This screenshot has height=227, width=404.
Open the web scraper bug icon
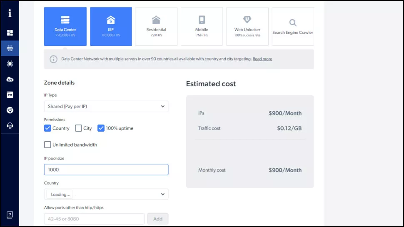[x=10, y=64]
